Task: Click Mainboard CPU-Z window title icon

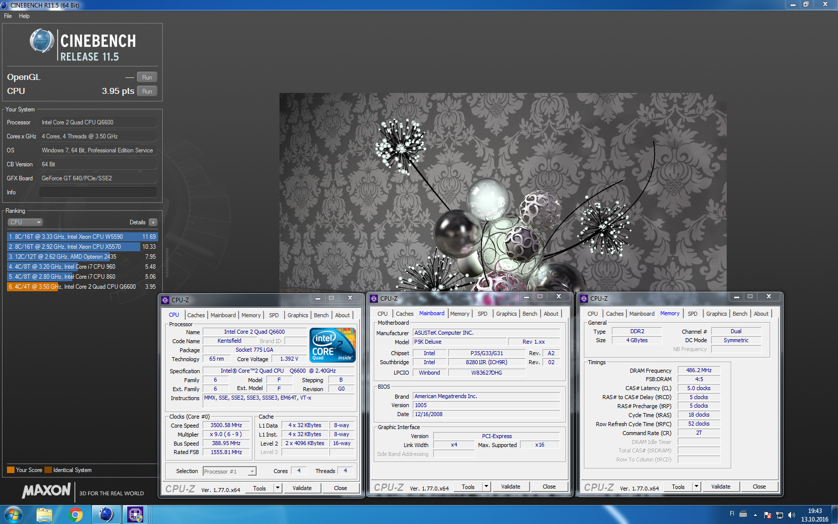Action: point(374,299)
